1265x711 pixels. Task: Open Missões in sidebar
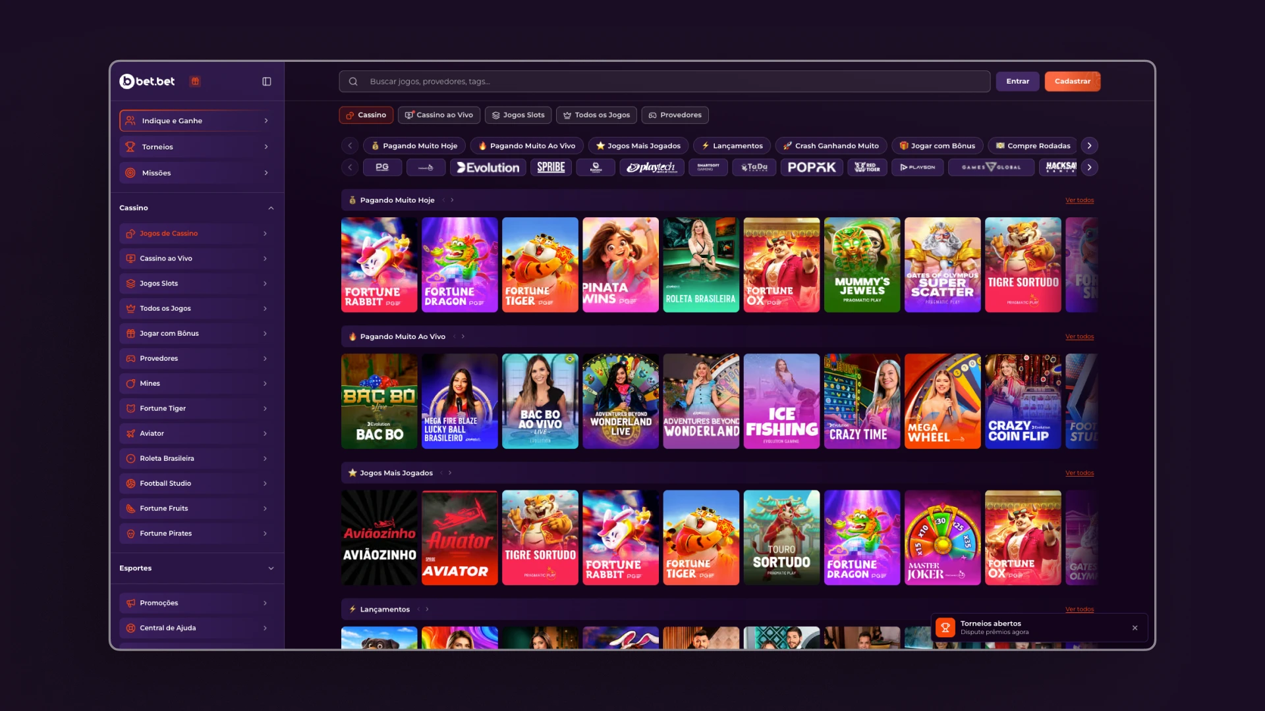click(196, 172)
